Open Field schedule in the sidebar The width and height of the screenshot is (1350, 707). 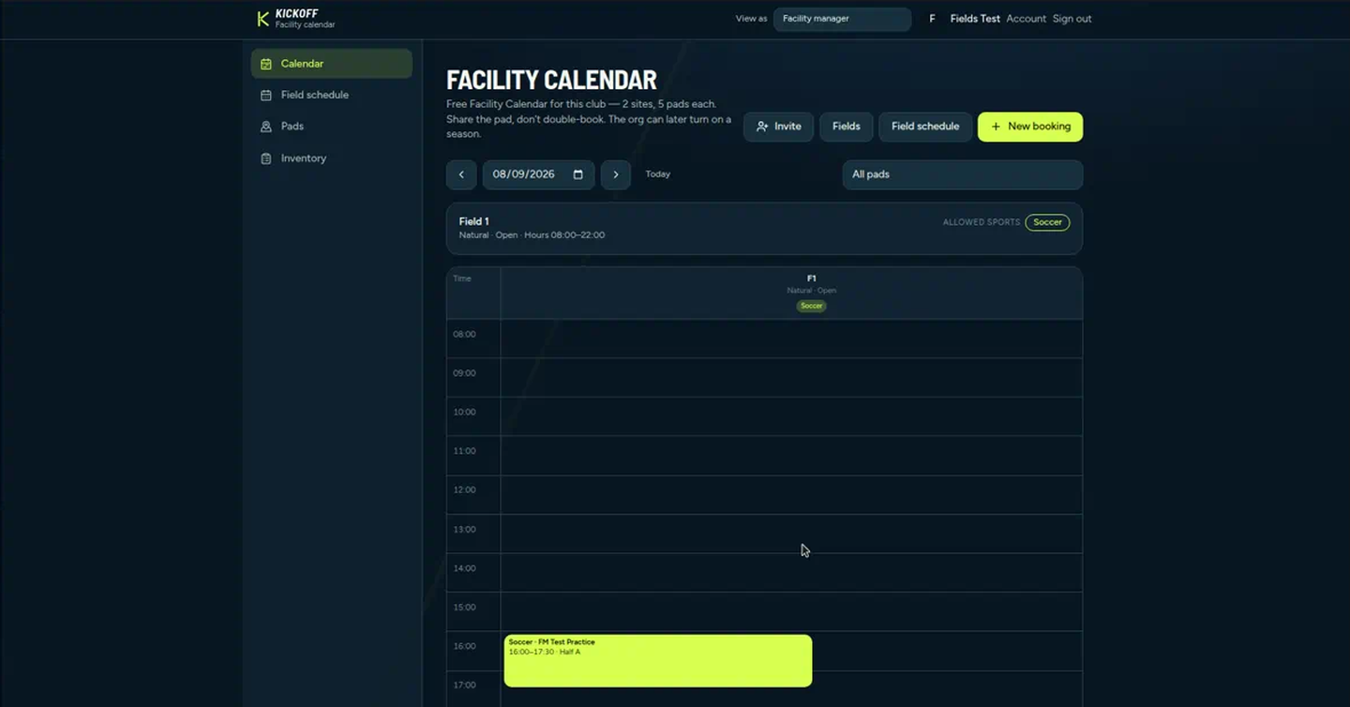332,96
